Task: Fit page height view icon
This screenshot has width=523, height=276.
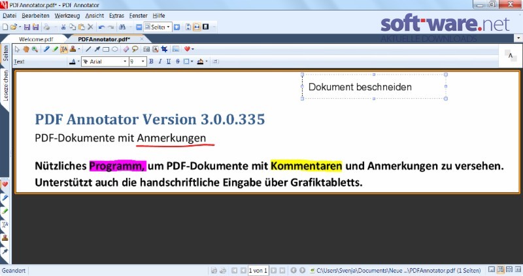Action: click(188, 27)
